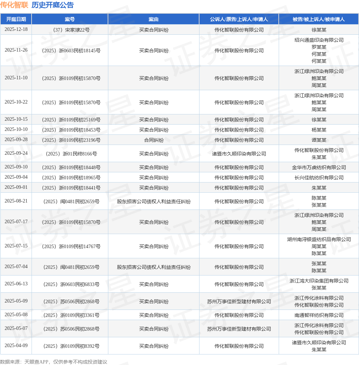Click the date cell 2025-04-09
359x365 pixels.
(x=16, y=346)
